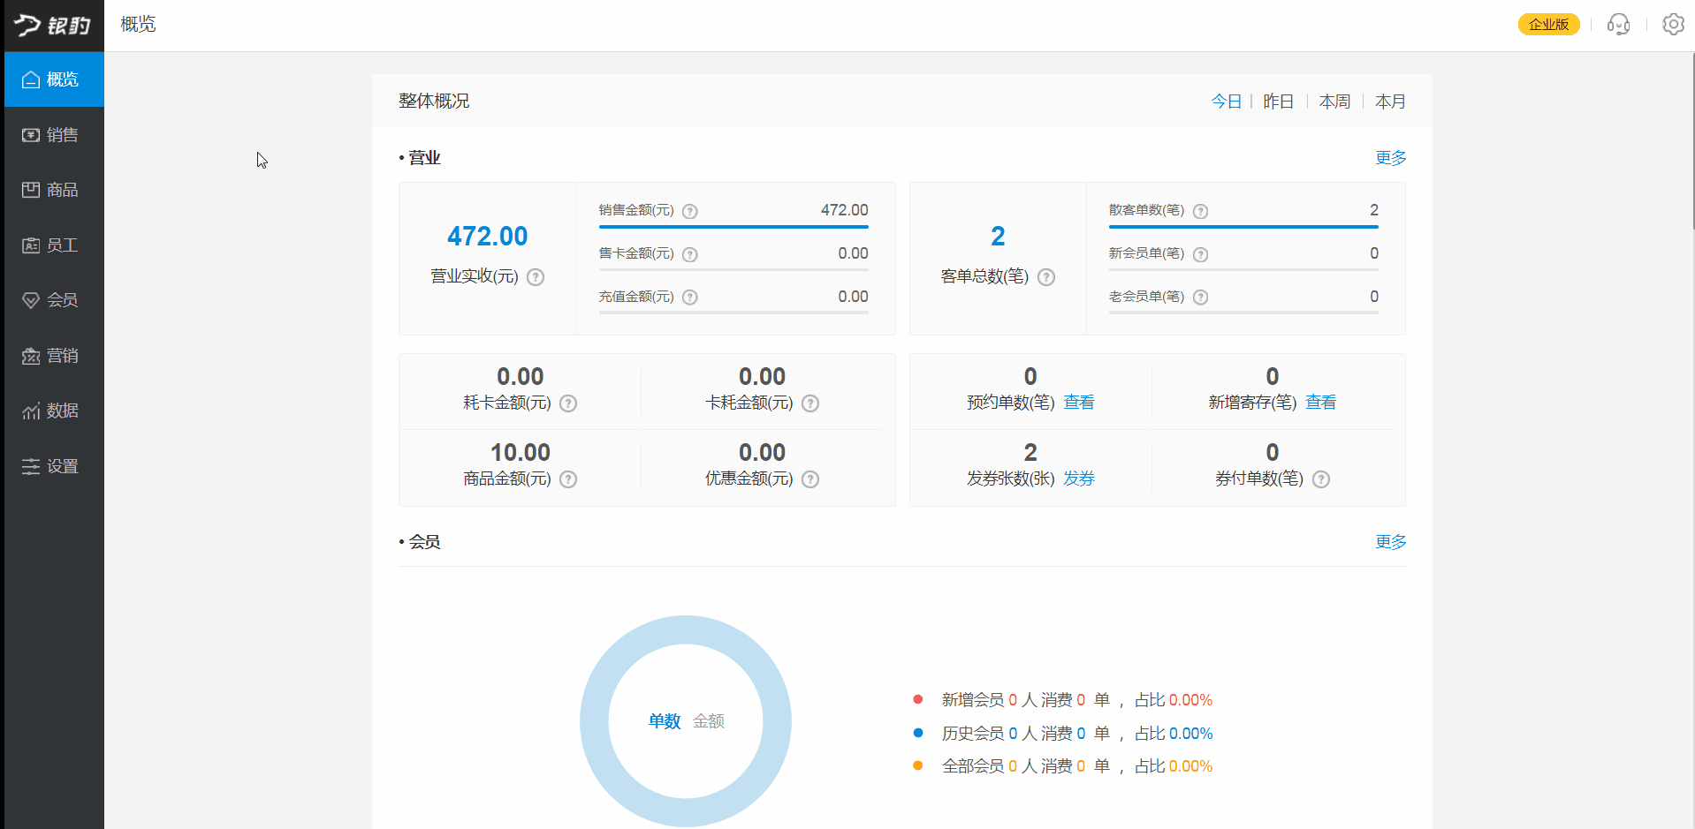1695x829 pixels.
Task: Click help icon beside 客单总数(笔)
Action: [x=1046, y=277]
